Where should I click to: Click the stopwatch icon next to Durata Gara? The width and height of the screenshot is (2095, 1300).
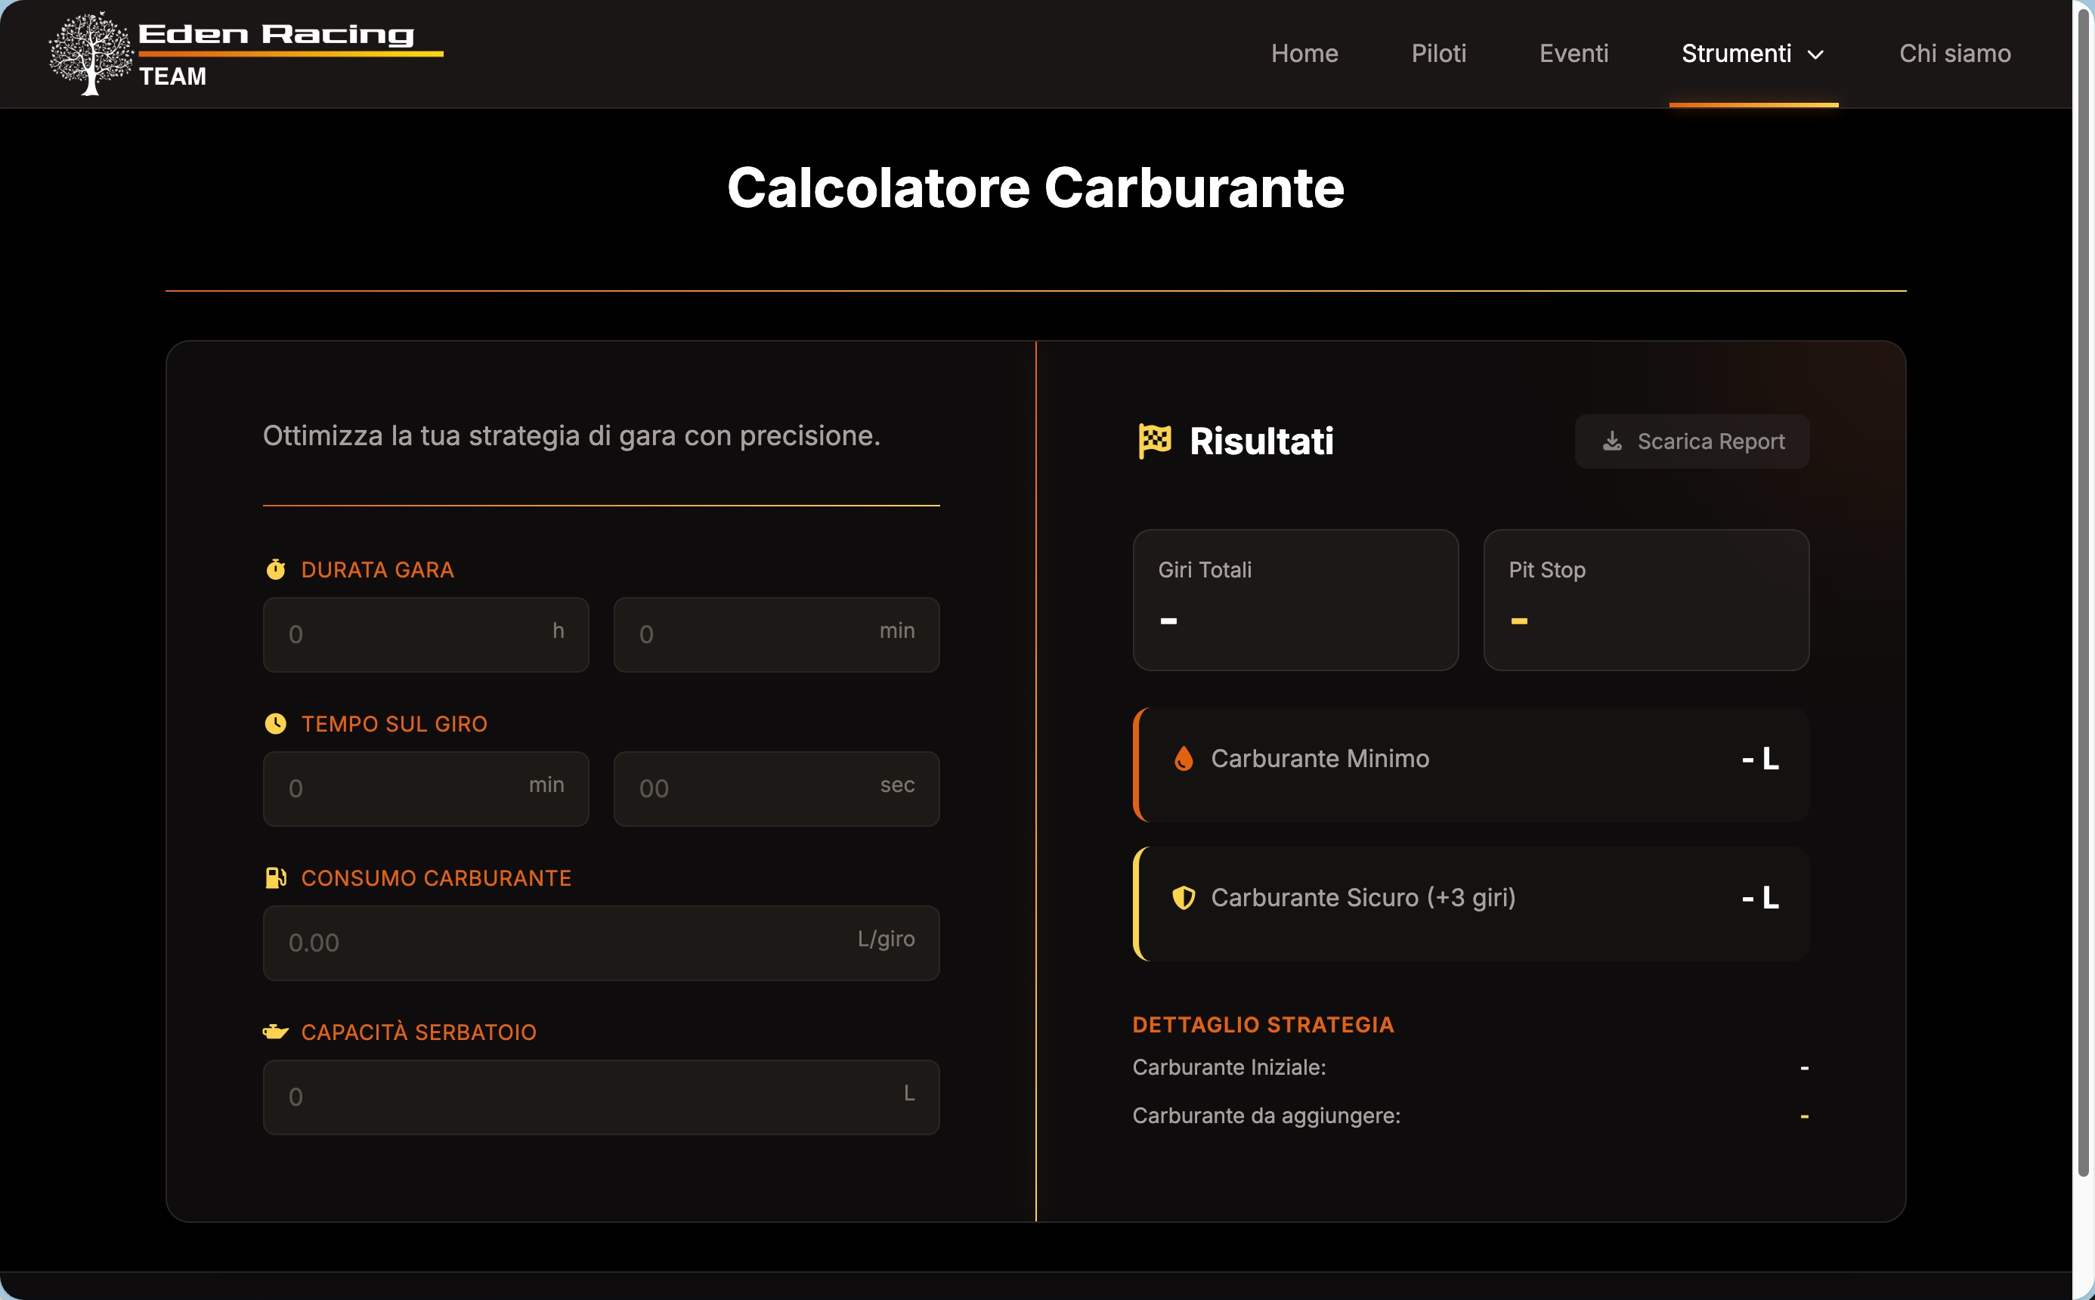click(x=275, y=568)
